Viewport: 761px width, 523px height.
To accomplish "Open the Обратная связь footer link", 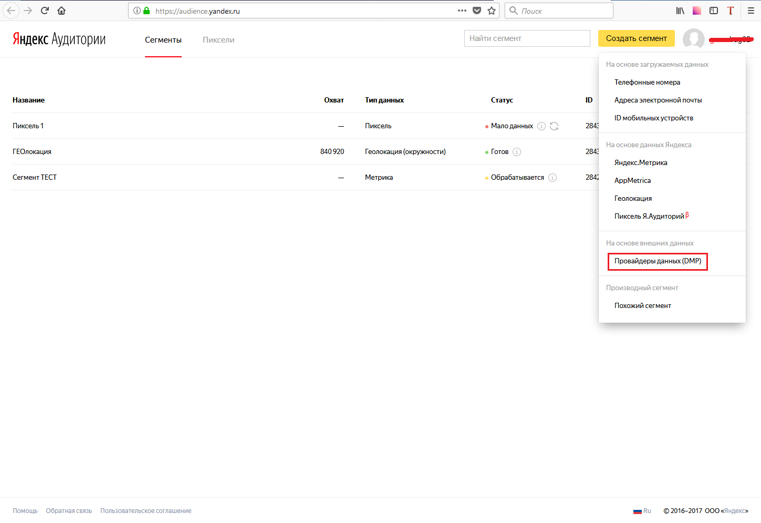I will coord(69,511).
